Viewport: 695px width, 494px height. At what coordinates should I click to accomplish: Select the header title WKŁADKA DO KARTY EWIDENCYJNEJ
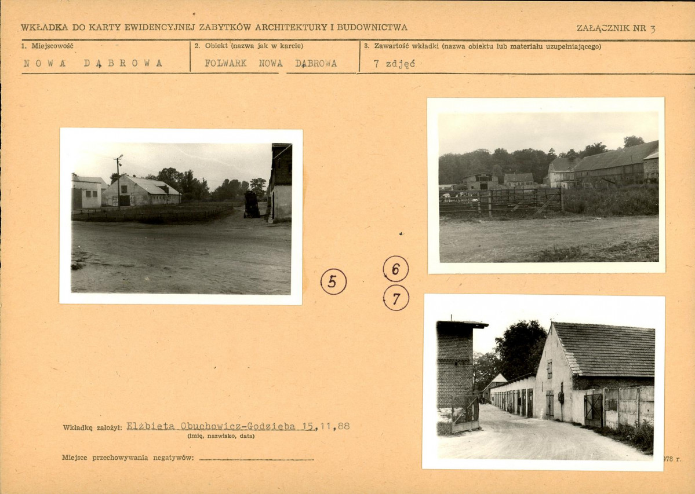point(214,27)
